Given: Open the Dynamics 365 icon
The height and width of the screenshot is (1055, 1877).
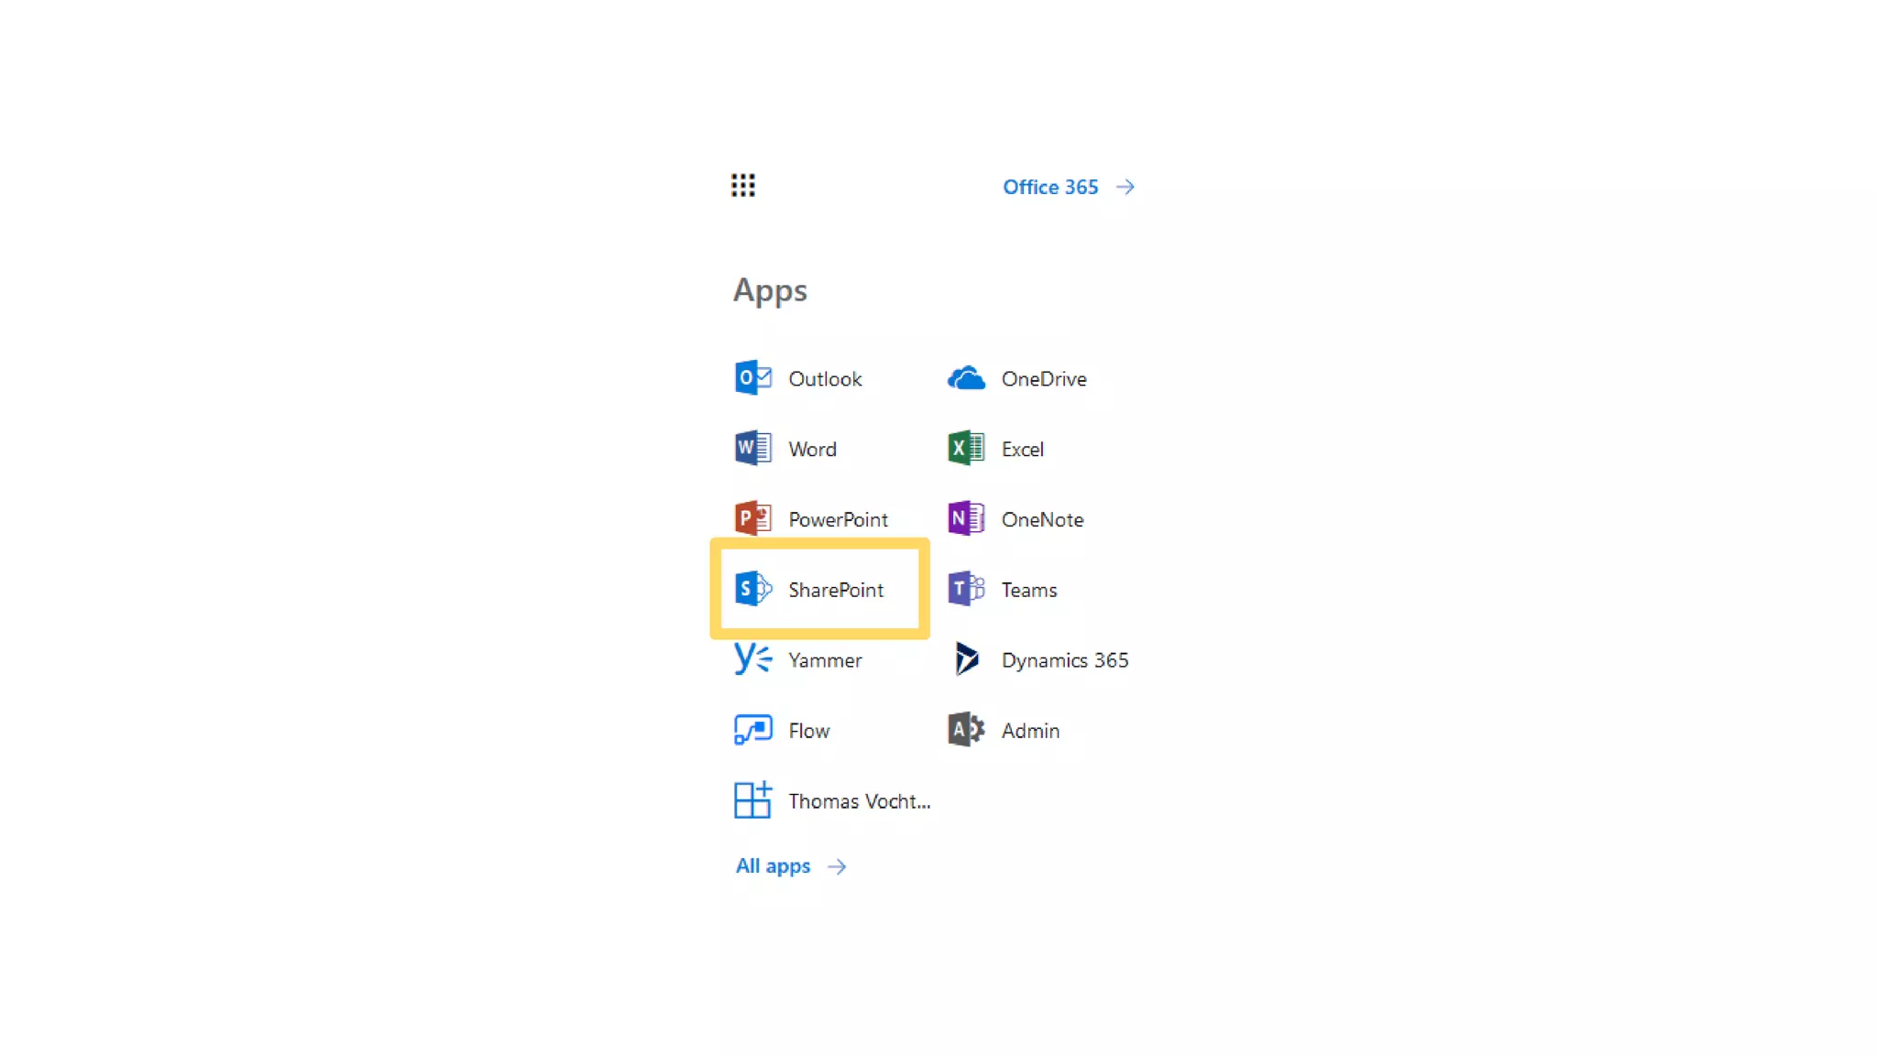Looking at the screenshot, I should tap(966, 659).
